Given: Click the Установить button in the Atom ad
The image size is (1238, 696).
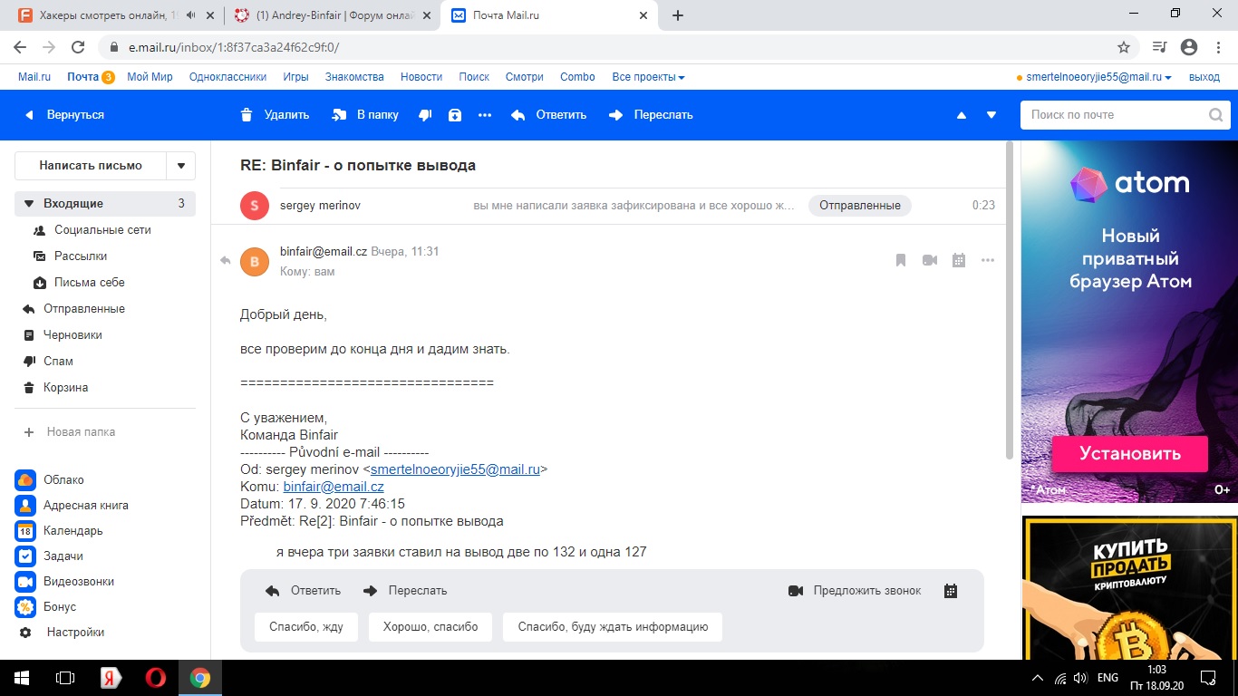Looking at the screenshot, I should pyautogui.click(x=1129, y=454).
